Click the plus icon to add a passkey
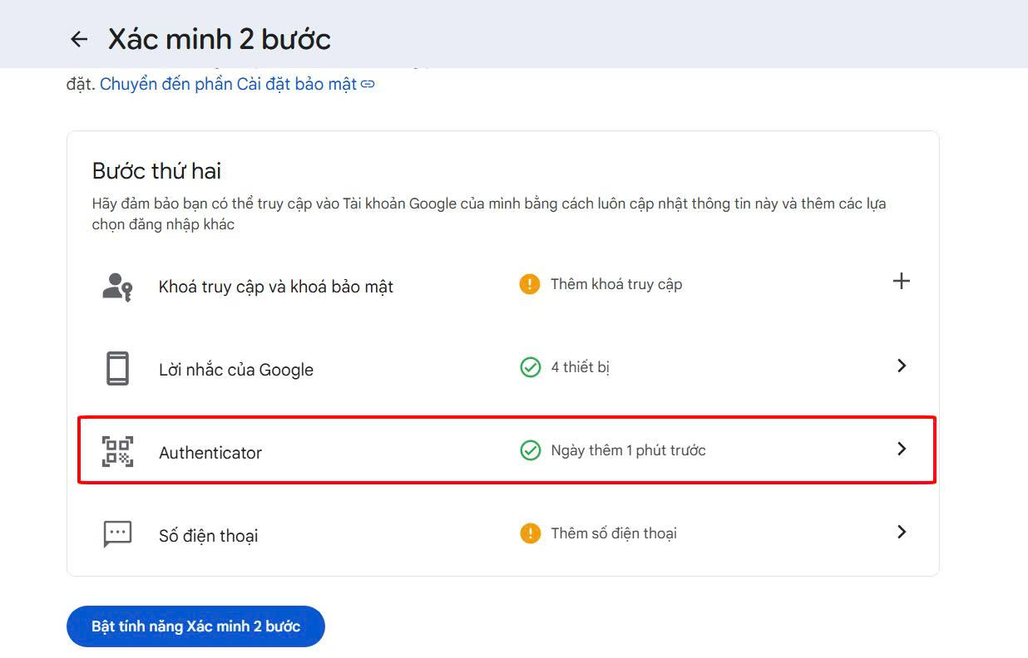Viewport: 1028px width, 658px height. (901, 281)
